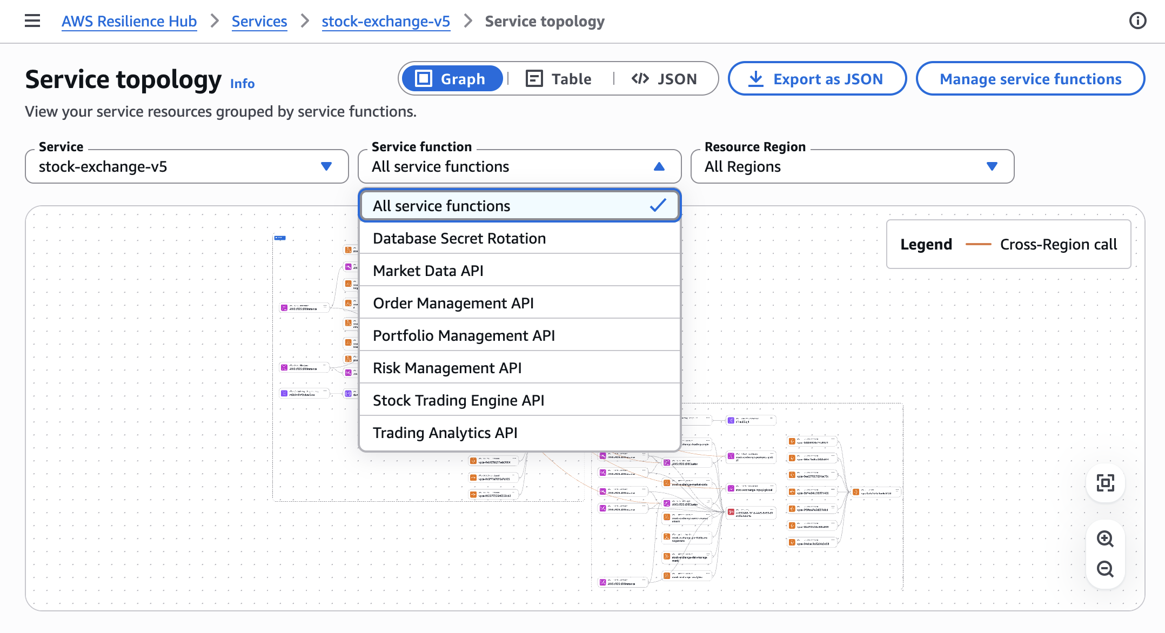This screenshot has height=633, width=1165.
Task: Switch to Table view
Action: pyautogui.click(x=559, y=79)
